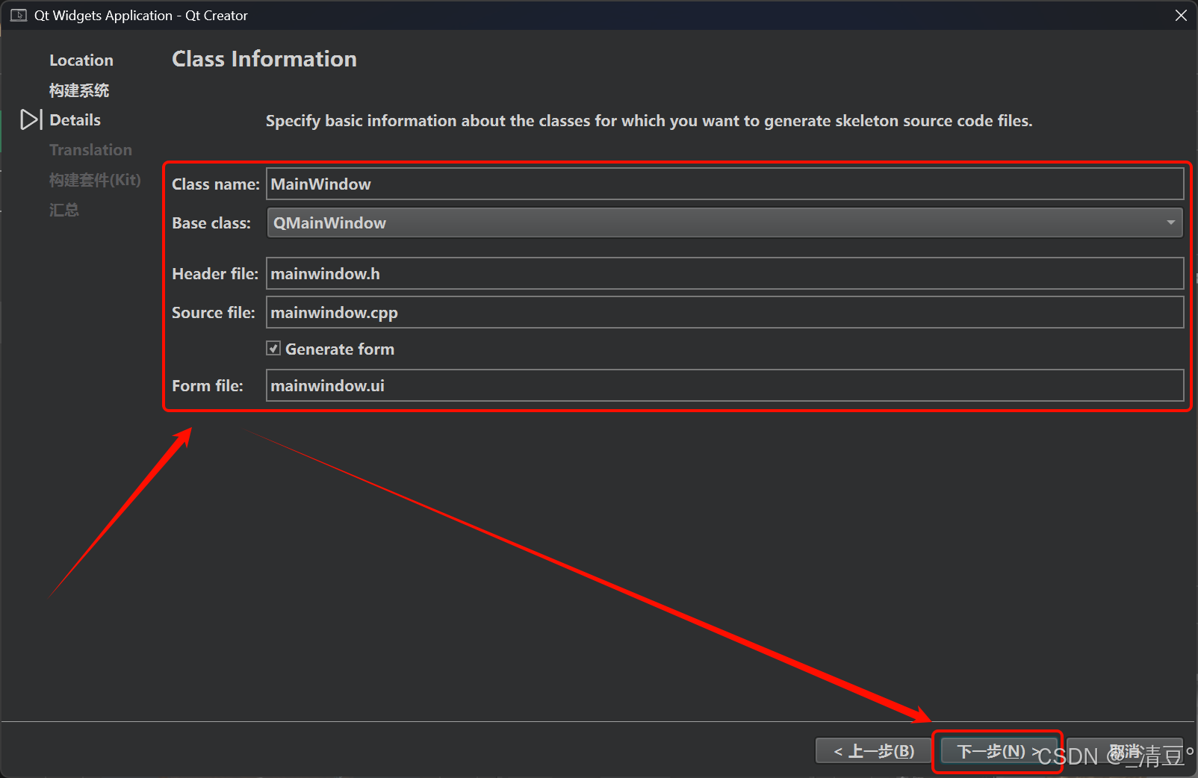Click the Class Information heading

pyautogui.click(x=264, y=59)
